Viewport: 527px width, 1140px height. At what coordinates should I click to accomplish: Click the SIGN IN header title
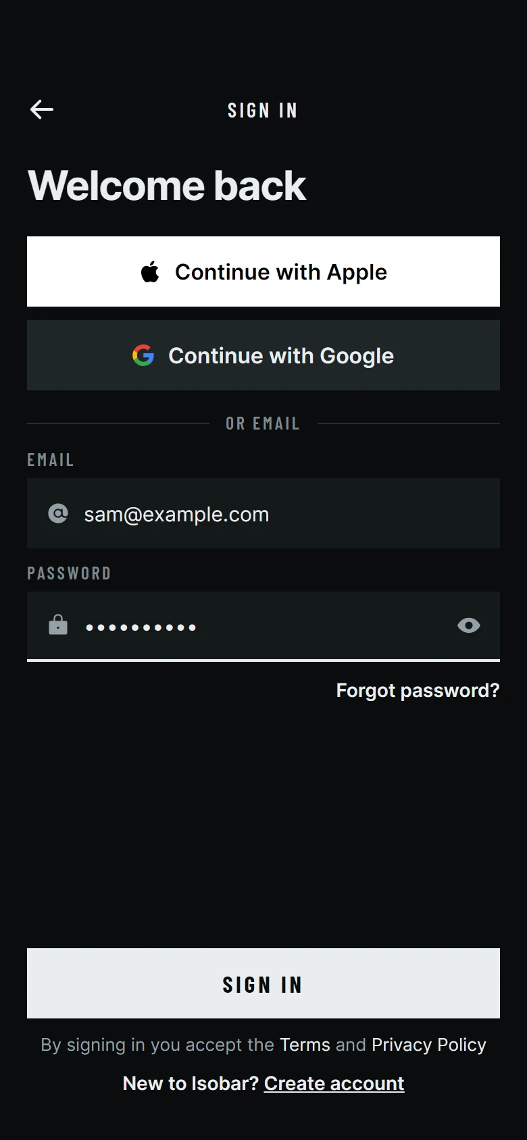click(263, 110)
